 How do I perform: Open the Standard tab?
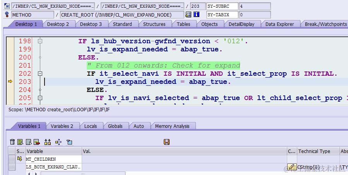122,24
